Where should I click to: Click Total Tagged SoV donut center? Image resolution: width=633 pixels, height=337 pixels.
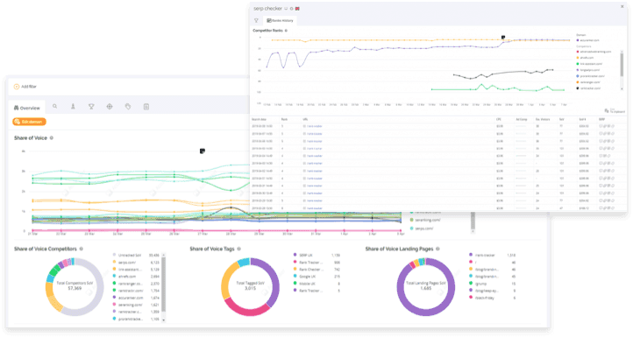coord(250,286)
